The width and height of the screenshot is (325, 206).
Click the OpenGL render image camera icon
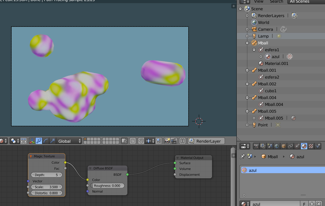click(167, 141)
